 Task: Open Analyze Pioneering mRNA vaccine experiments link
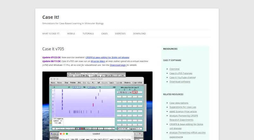coord(187,135)
